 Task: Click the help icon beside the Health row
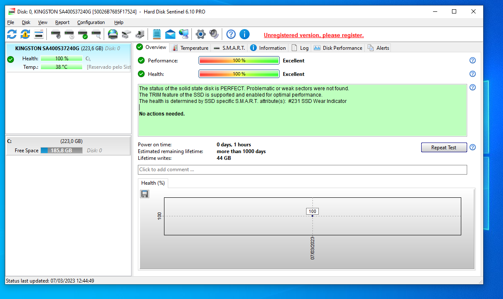coord(473,74)
